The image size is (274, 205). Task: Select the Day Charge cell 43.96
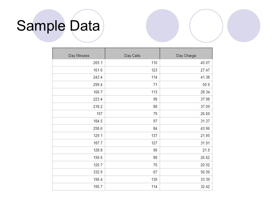[186, 128]
